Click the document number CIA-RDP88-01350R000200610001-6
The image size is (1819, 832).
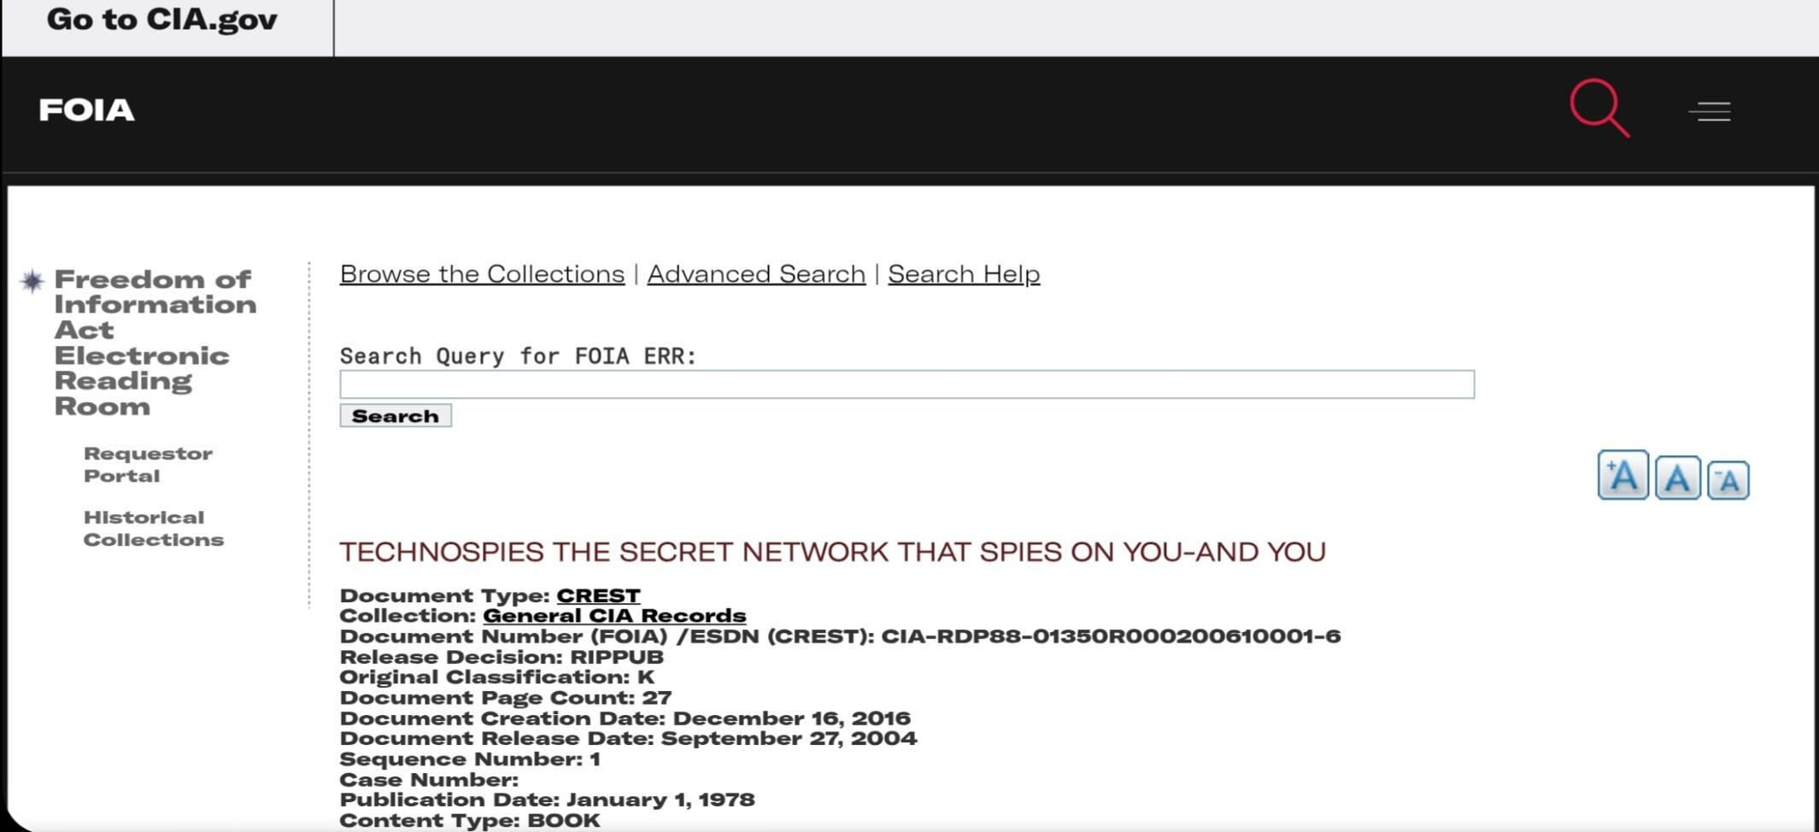click(x=1111, y=636)
